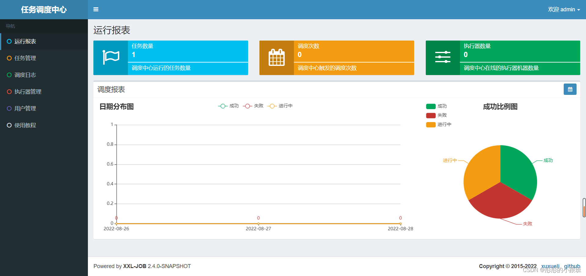Click the 2022-08-28 data point on chart
Image resolution: width=586 pixels, height=276 pixels.
pos(400,224)
